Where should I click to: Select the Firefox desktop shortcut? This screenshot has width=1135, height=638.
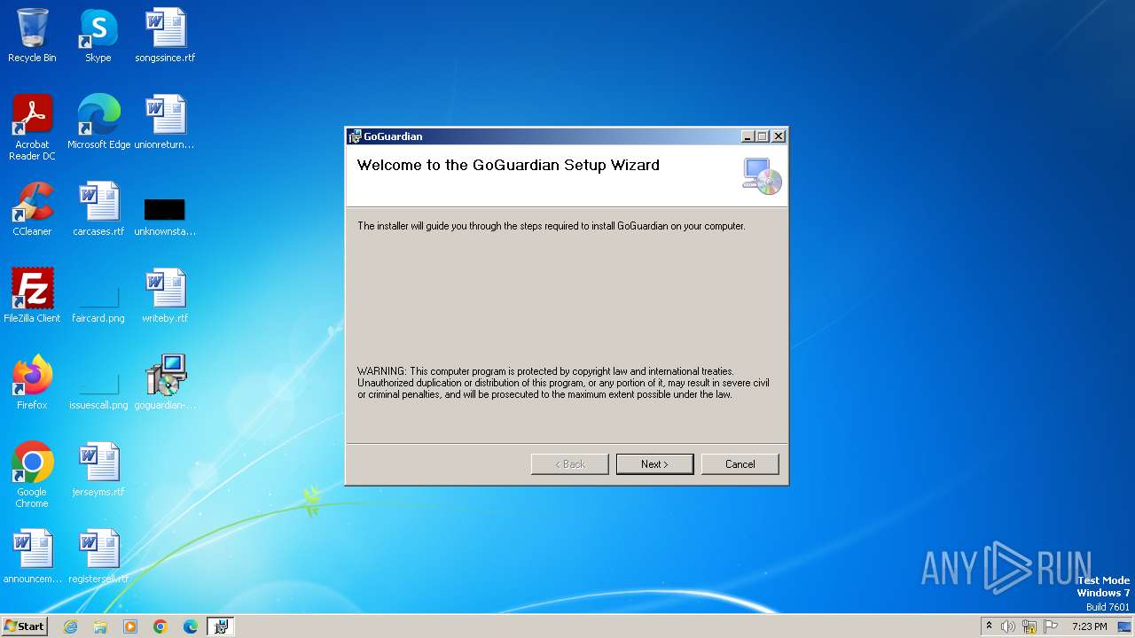click(32, 383)
